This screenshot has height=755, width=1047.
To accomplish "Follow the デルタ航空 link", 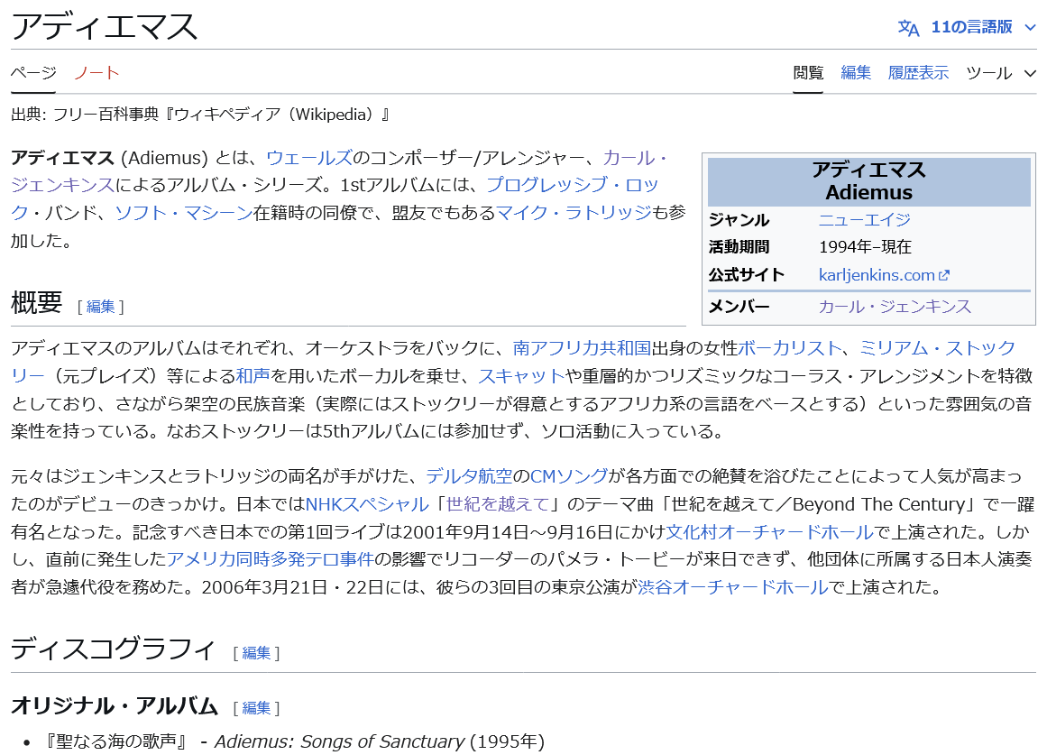I will tap(469, 475).
